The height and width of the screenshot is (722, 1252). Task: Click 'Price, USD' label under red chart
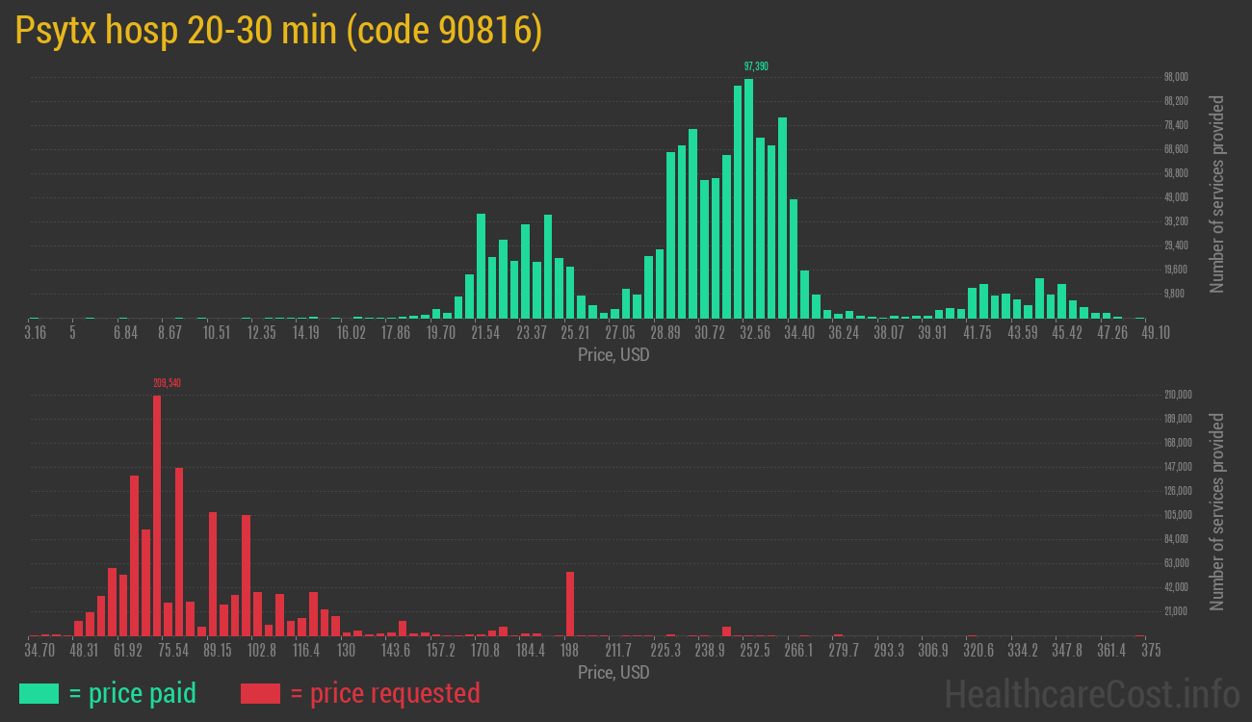click(613, 672)
